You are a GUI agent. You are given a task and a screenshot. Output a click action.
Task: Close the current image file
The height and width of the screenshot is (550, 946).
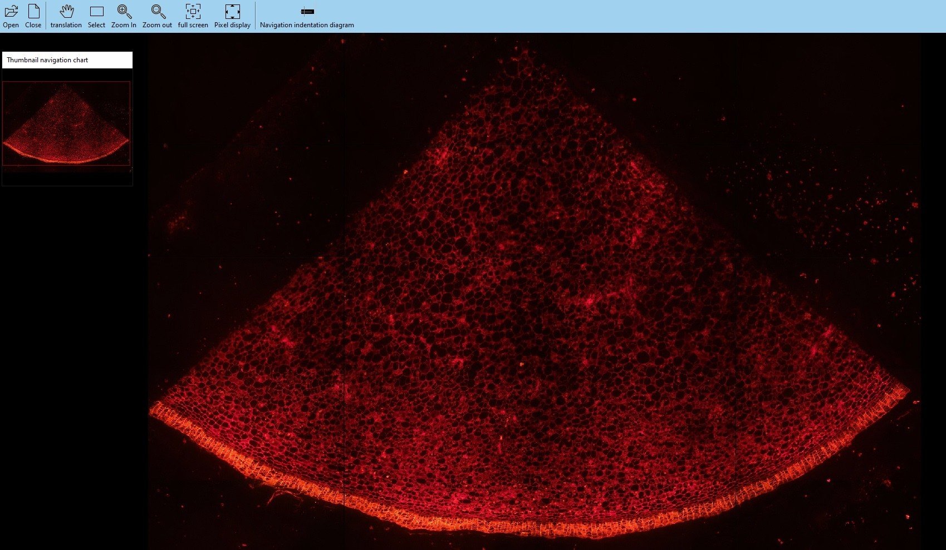point(33,16)
